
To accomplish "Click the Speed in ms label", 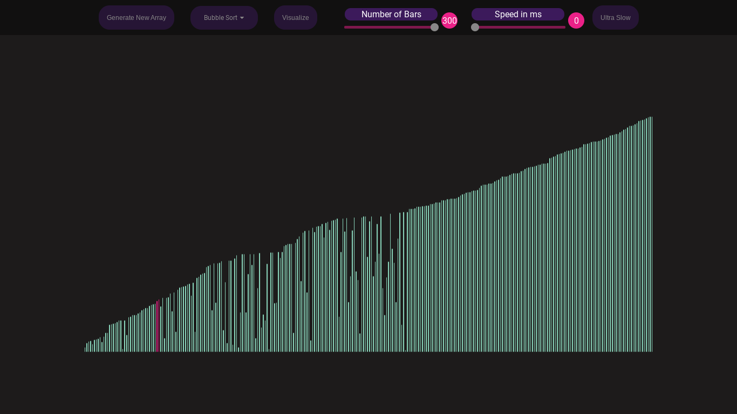I will coord(518,15).
